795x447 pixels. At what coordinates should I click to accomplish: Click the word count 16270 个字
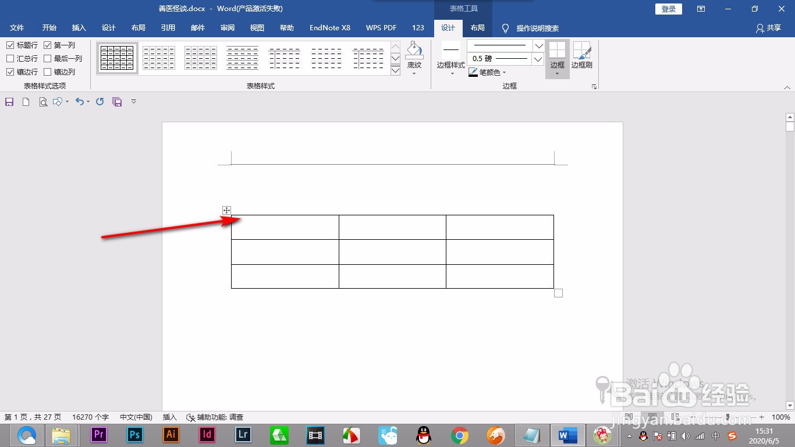(x=90, y=417)
